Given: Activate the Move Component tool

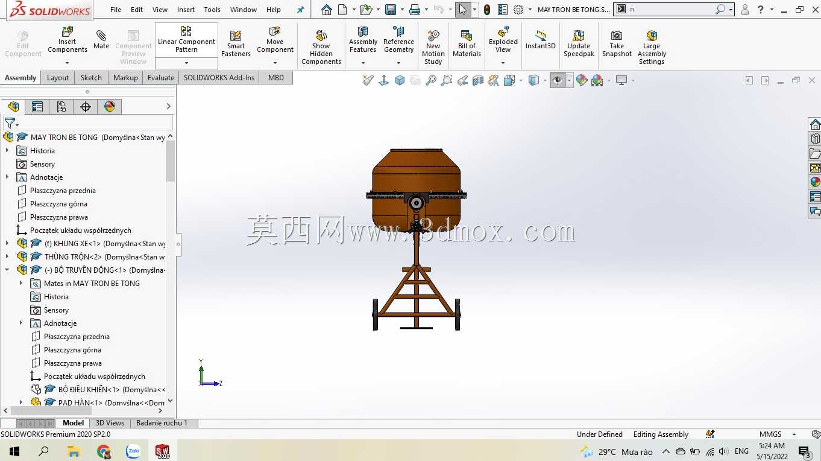Looking at the screenshot, I should (x=275, y=40).
